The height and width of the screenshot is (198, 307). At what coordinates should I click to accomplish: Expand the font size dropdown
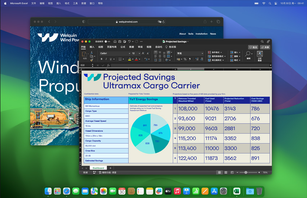point(139,53)
